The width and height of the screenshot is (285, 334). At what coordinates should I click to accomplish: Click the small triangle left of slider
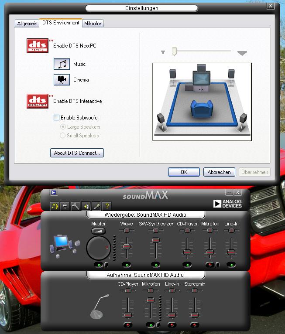point(163,53)
